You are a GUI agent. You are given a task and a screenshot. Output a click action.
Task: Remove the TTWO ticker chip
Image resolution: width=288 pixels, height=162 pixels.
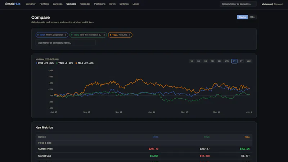click(104, 35)
